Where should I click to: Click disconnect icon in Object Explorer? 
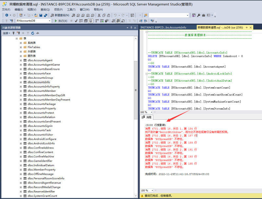pos(19,33)
